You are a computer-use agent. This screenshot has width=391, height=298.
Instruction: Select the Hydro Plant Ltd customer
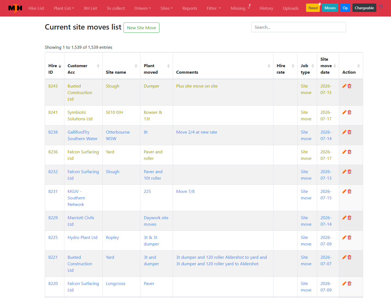[83, 237]
